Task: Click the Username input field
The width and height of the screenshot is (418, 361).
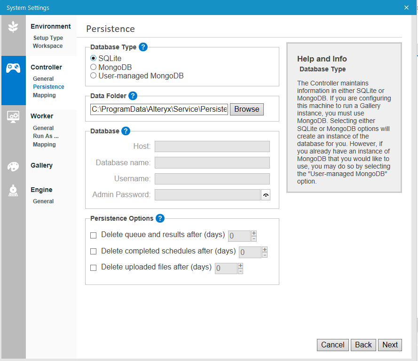Action: click(x=212, y=179)
